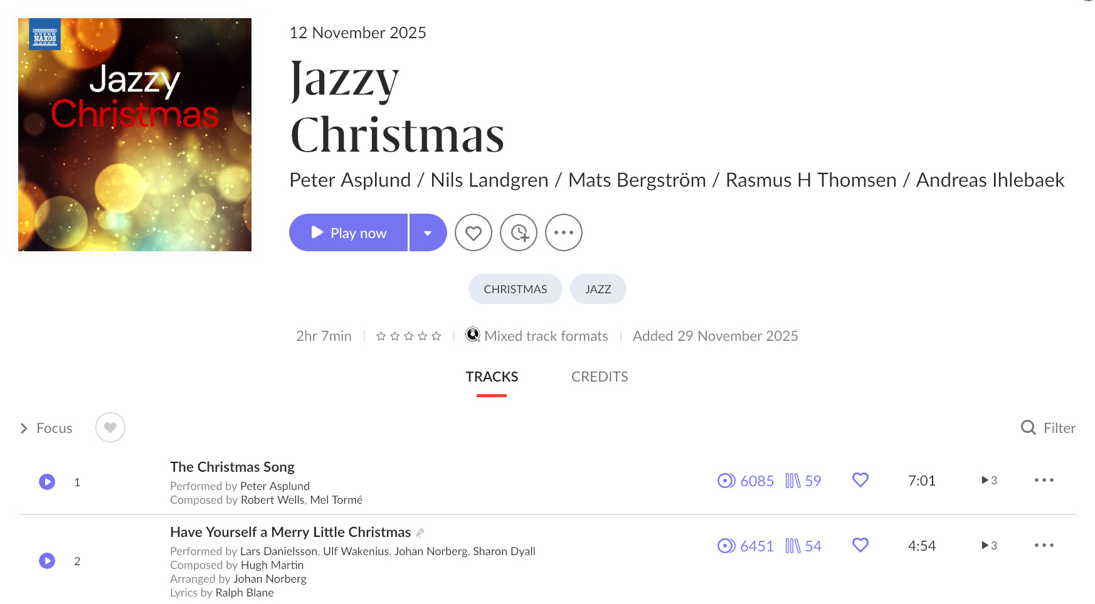Viewport: 1095px width, 604px height.
Task: Toggle the Focus heart filter
Action: (110, 428)
